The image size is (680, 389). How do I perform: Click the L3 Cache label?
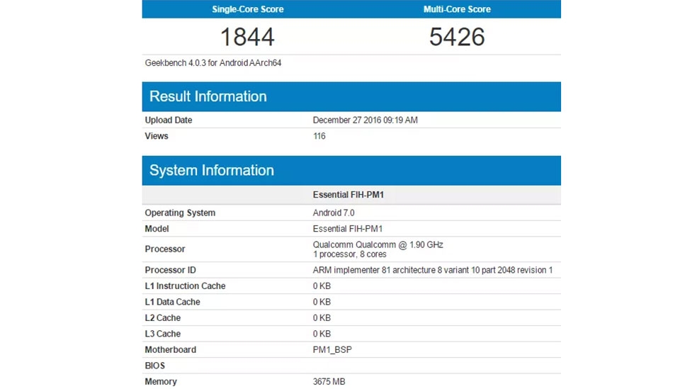pyautogui.click(x=163, y=334)
